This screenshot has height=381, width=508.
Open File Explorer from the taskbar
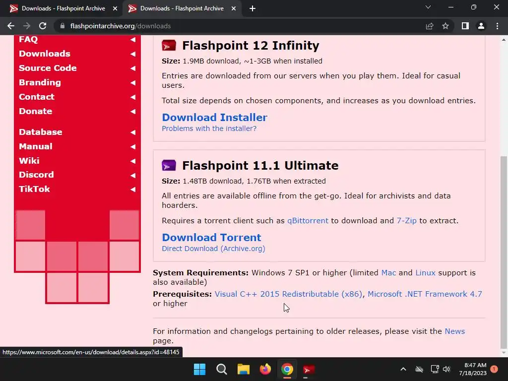pyautogui.click(x=243, y=369)
